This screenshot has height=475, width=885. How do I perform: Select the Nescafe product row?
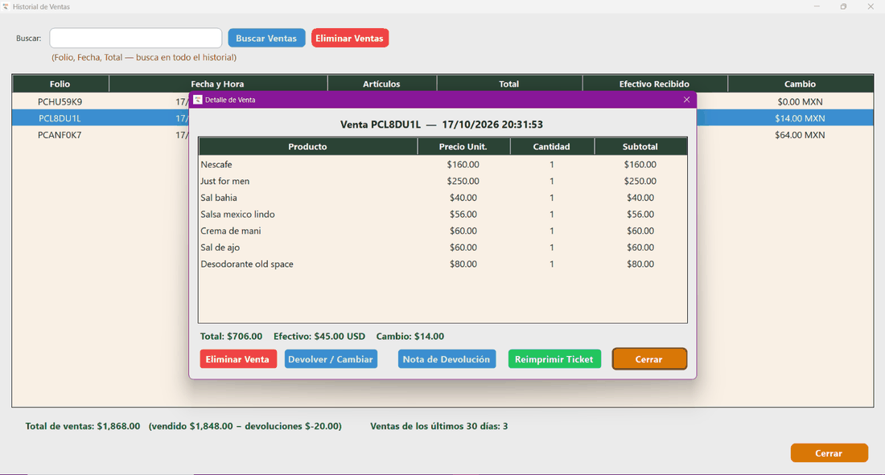pyautogui.click(x=443, y=165)
